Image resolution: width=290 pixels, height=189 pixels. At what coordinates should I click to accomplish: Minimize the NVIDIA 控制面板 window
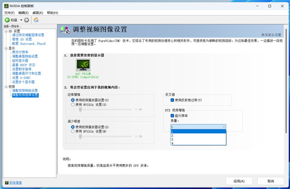[257, 6]
